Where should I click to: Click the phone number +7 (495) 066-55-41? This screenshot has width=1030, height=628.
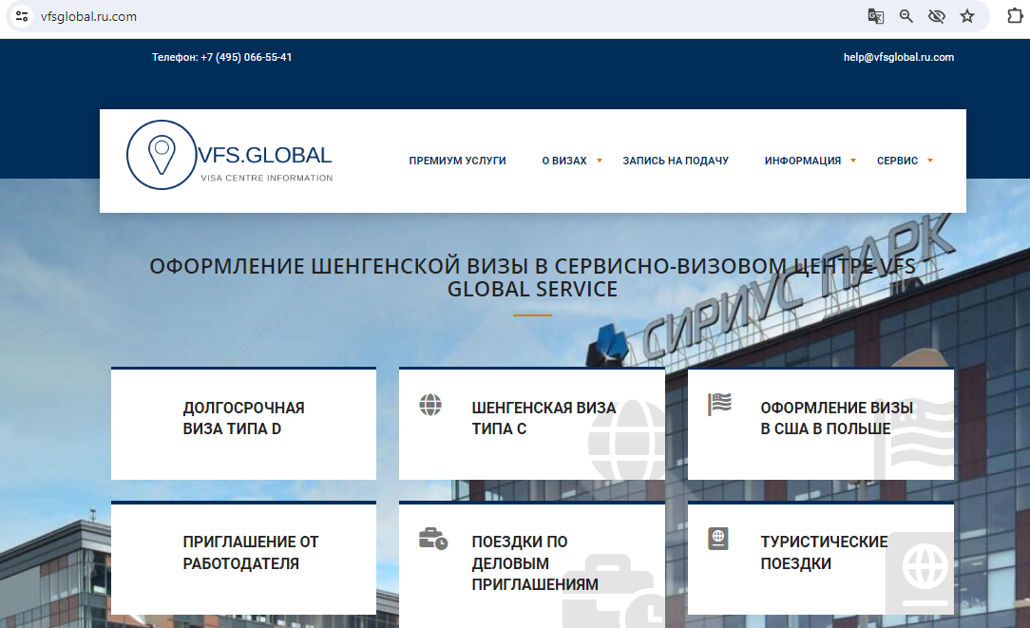(246, 57)
